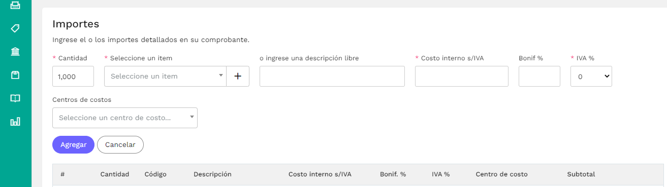
Task: Focus the Costo interno s/IVA field
Action: [462, 76]
